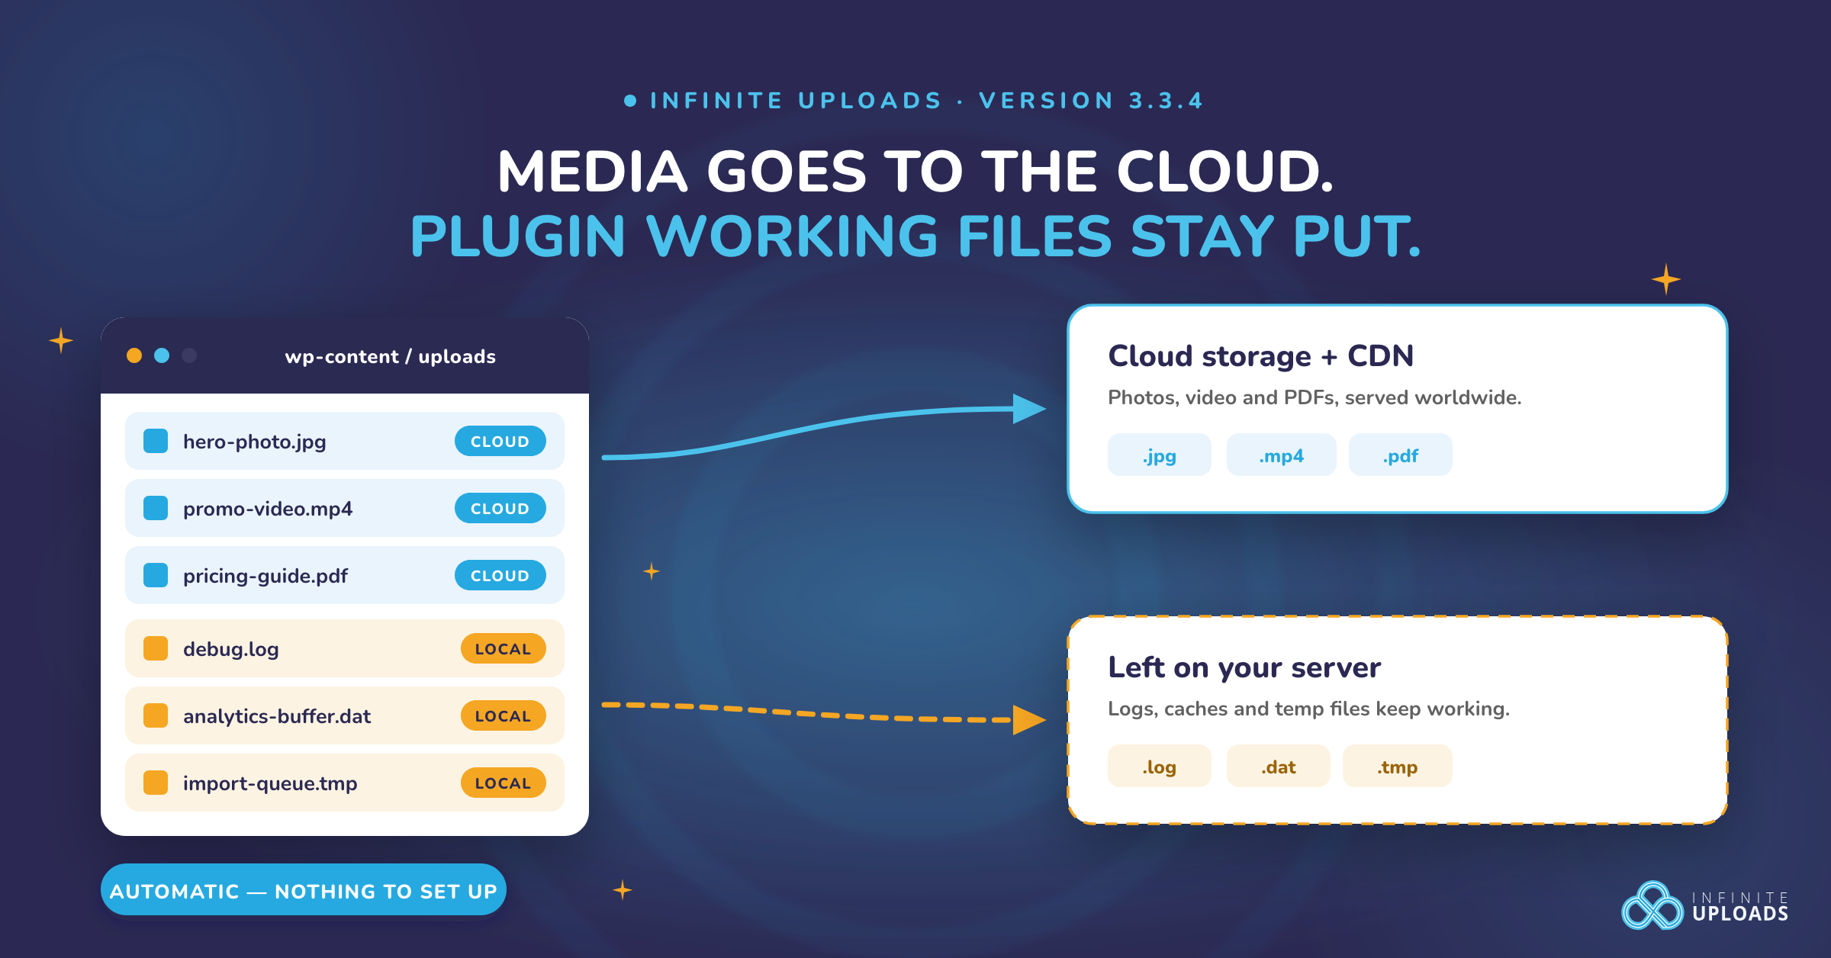This screenshot has width=1831, height=958.
Task: Click the Left on your server heading
Action: (x=1244, y=667)
